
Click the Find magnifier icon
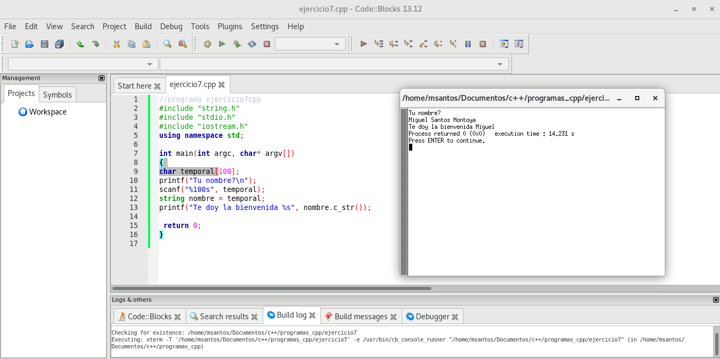point(167,44)
